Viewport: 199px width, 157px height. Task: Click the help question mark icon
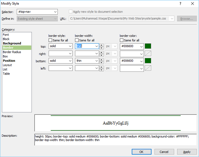180,4
